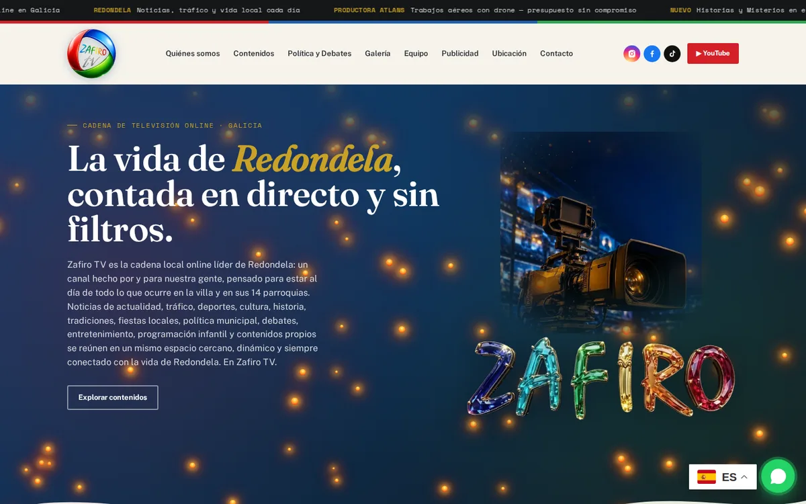This screenshot has height=504, width=806.
Task: Open the Instagram profile icon
Action: coord(631,54)
